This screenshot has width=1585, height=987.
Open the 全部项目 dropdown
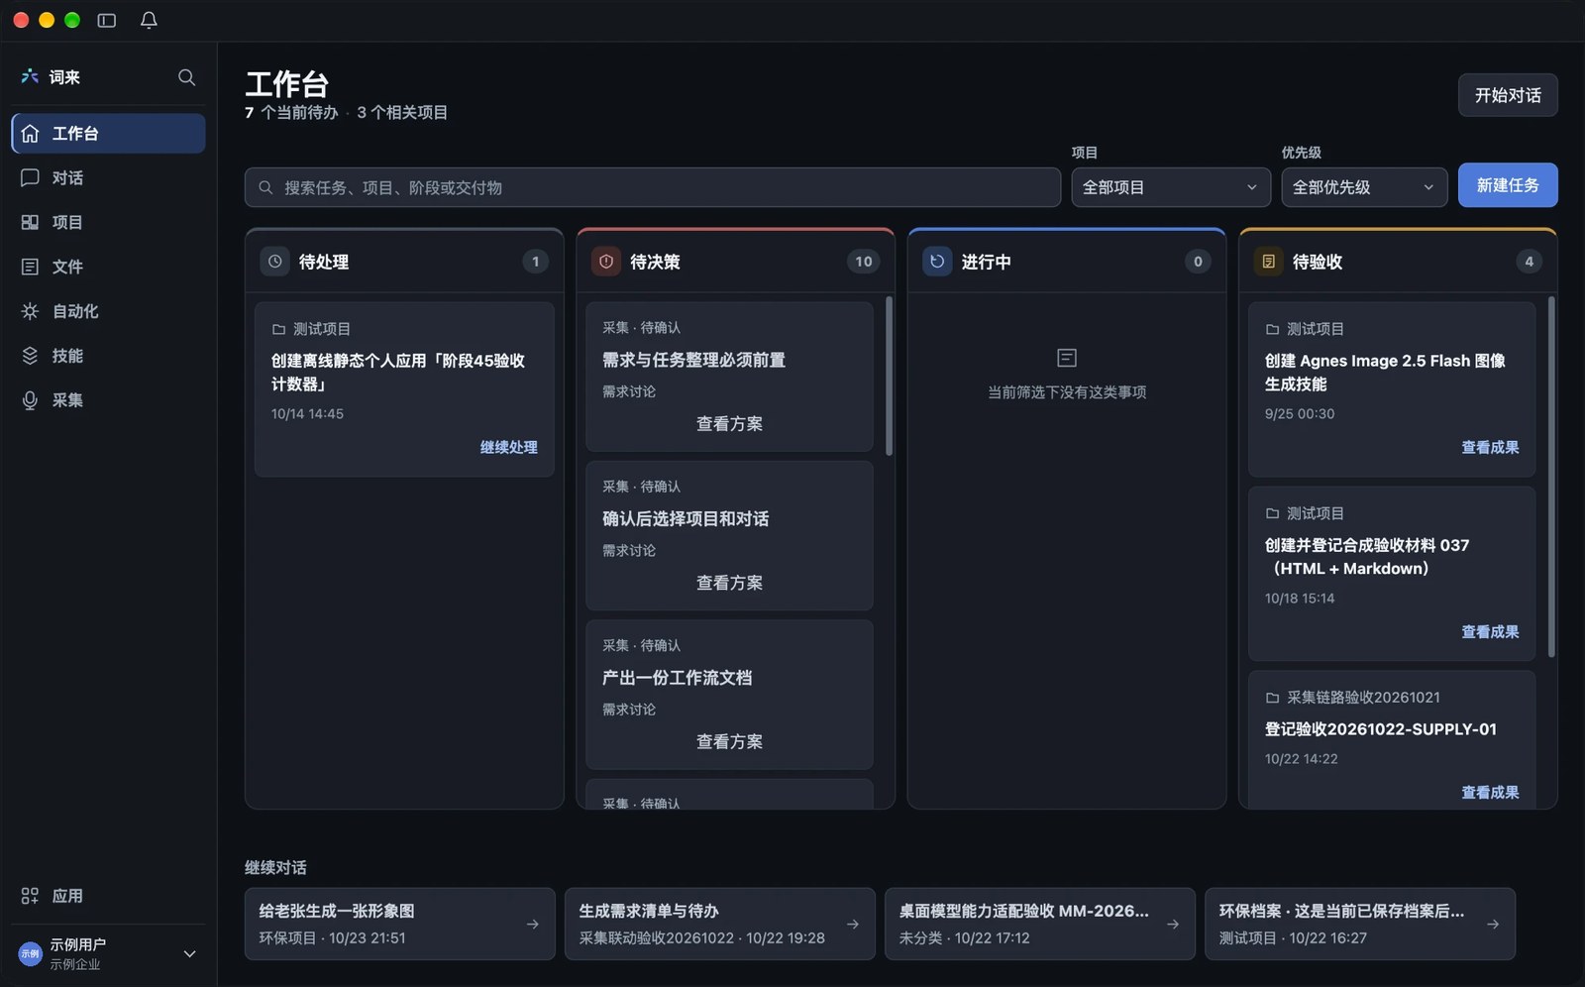click(x=1171, y=187)
